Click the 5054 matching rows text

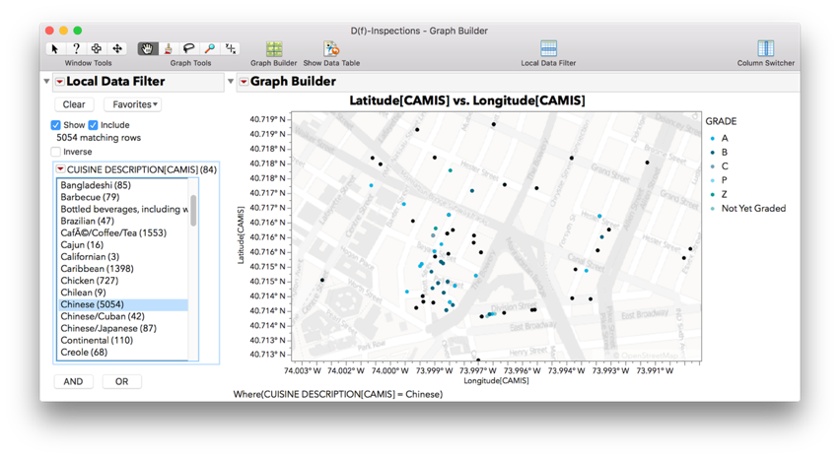point(99,138)
